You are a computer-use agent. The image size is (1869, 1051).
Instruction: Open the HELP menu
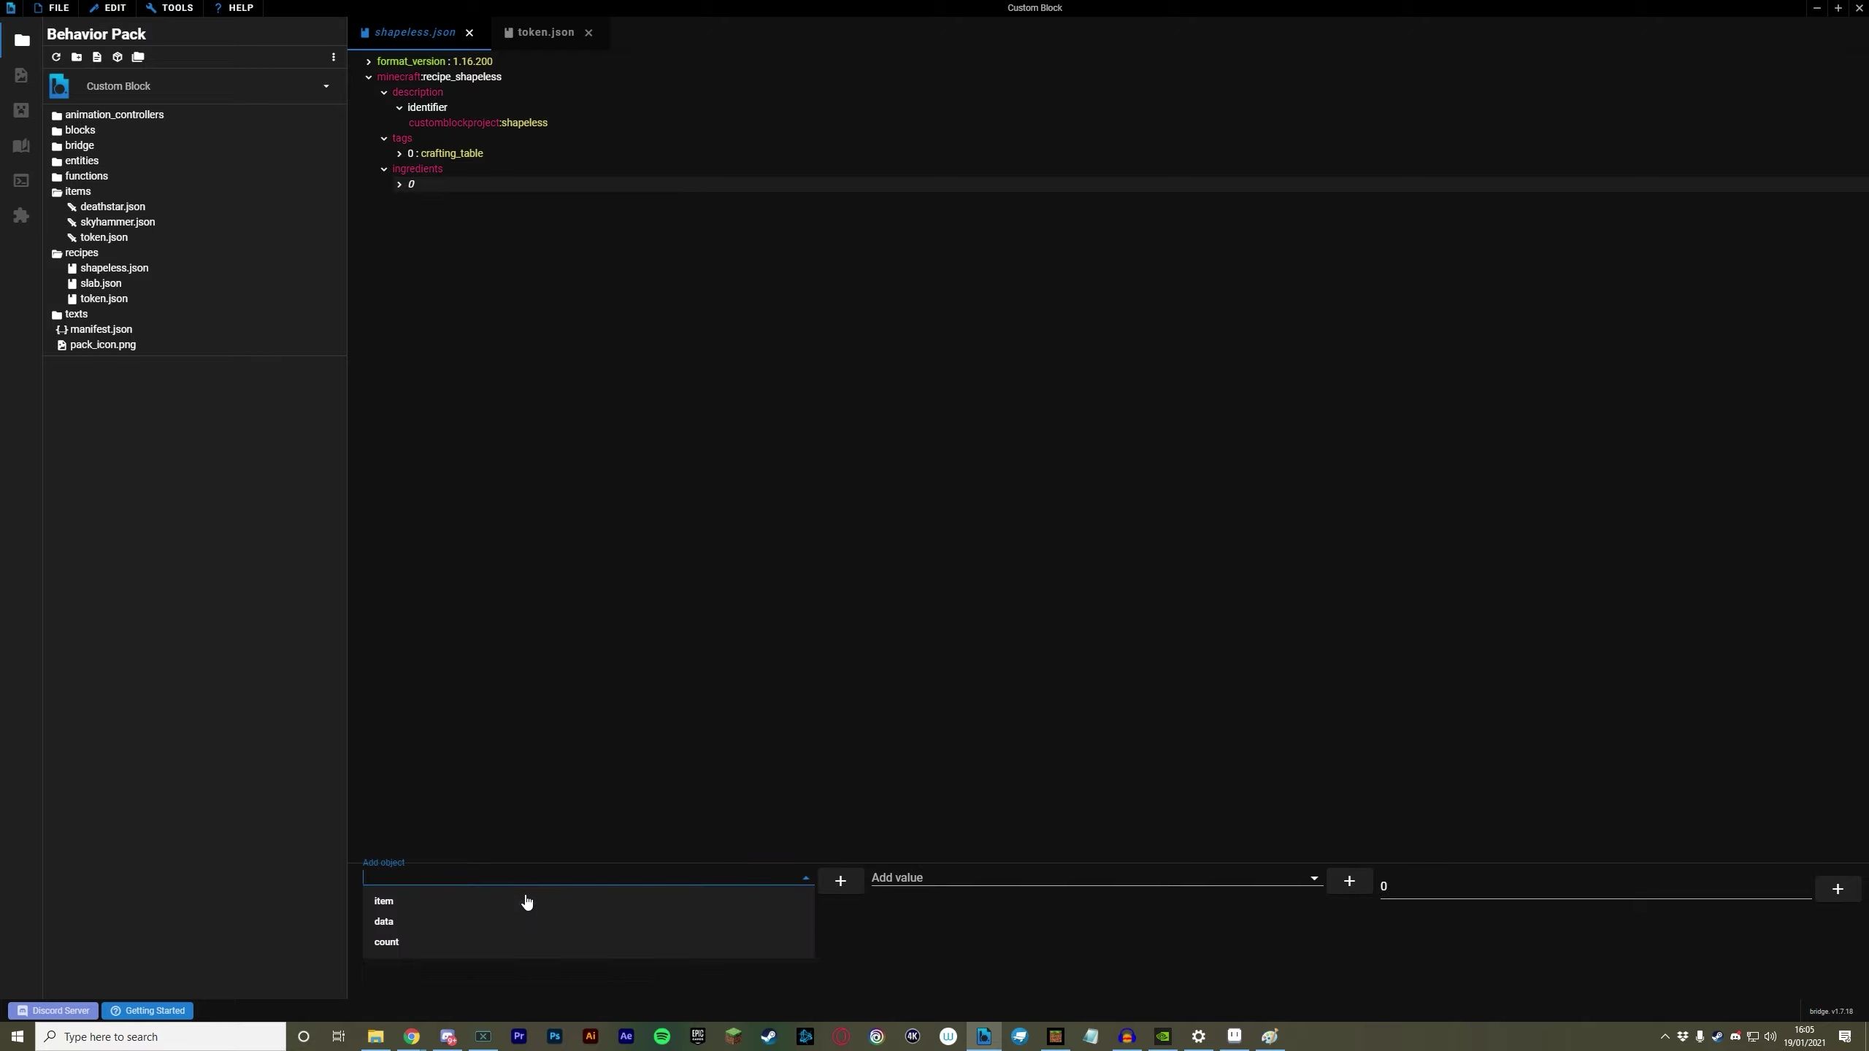pos(234,8)
